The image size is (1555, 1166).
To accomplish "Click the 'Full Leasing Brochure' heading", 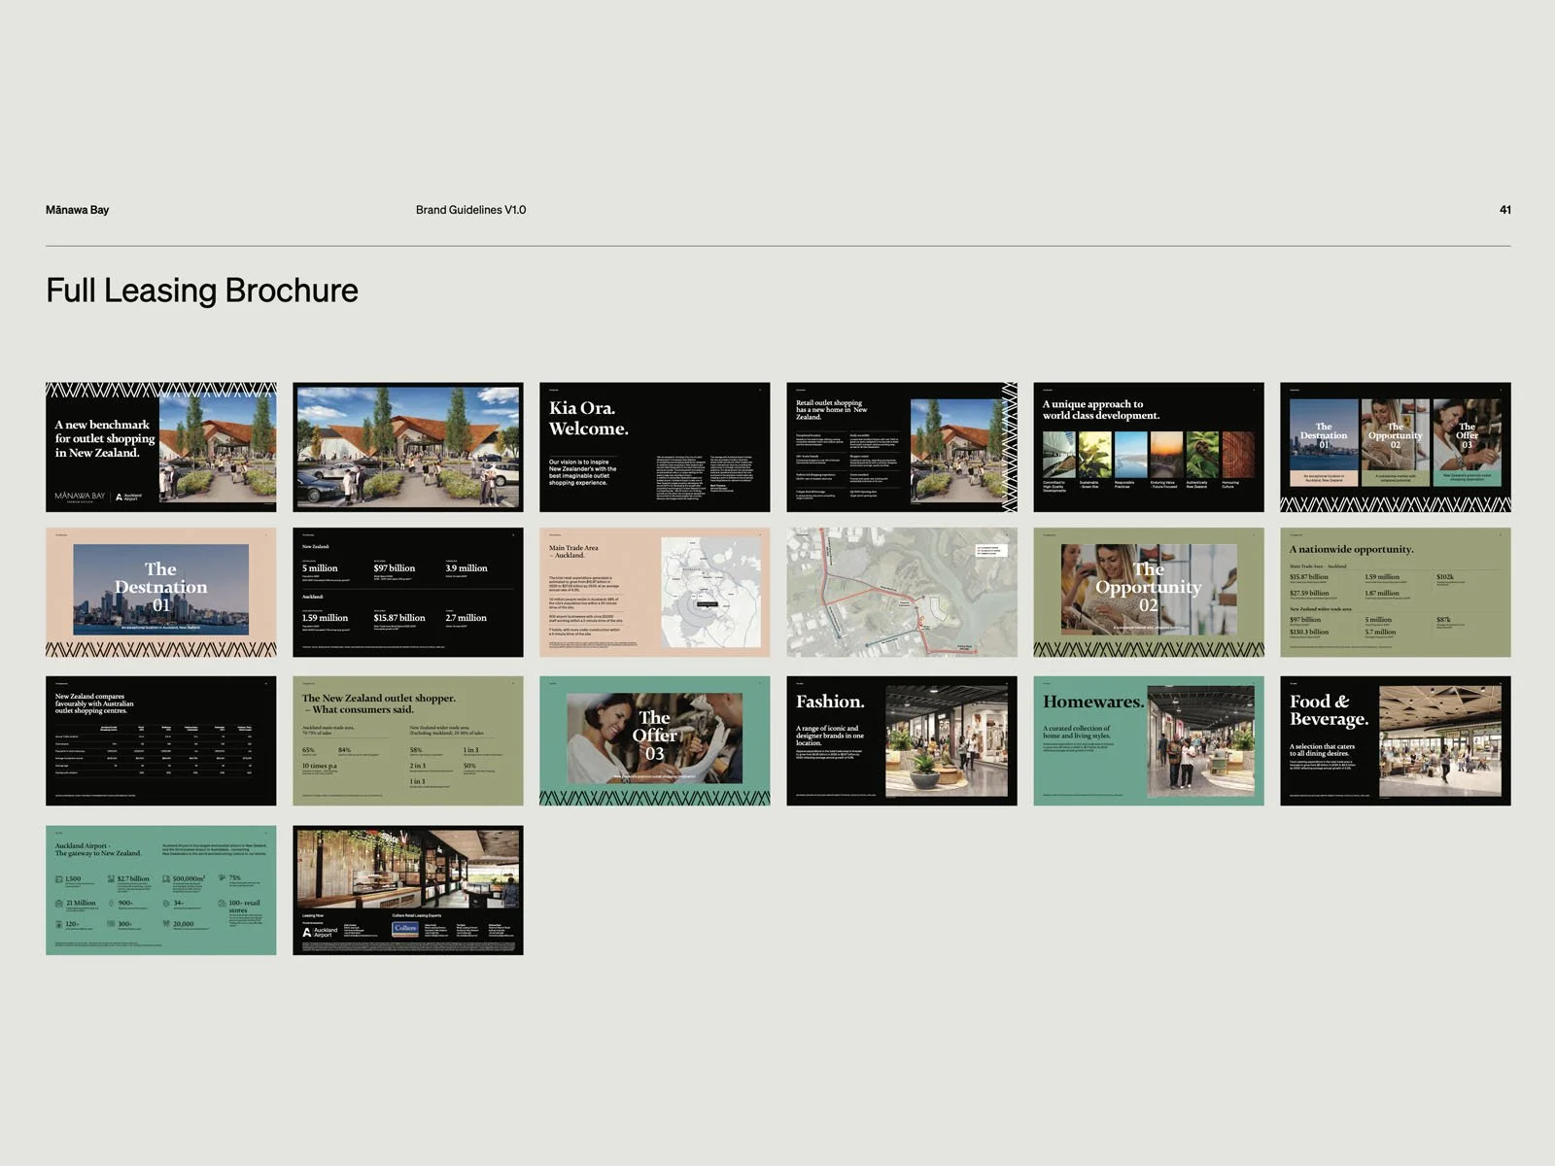I will 202,291.
